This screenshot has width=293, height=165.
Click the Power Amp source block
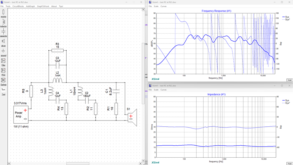tap(21, 115)
